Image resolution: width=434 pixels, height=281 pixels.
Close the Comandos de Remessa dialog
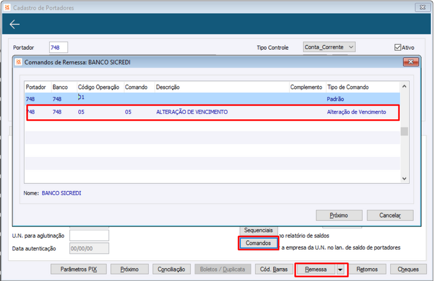click(x=411, y=62)
